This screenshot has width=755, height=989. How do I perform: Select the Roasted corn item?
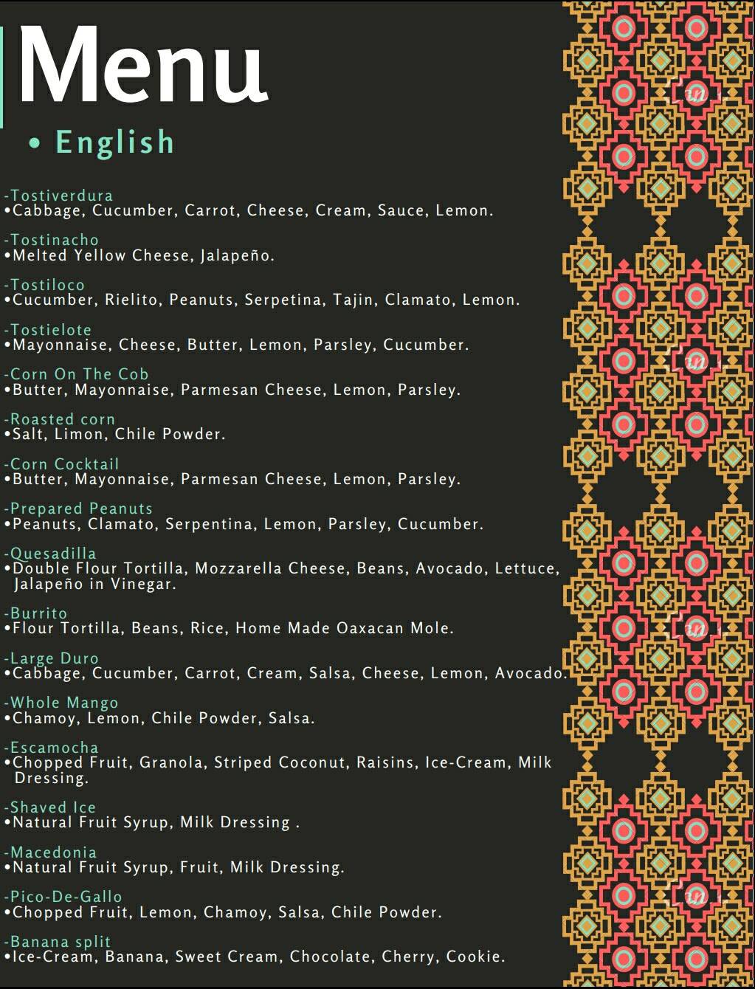[61, 419]
